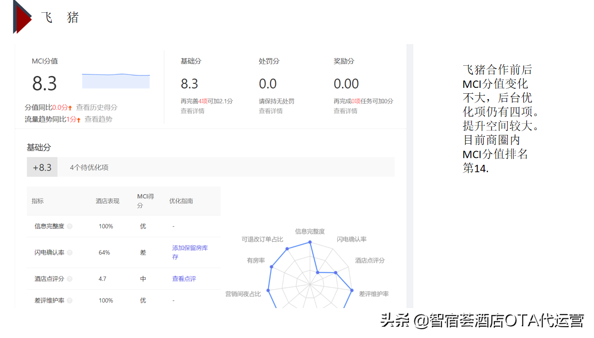Image resolution: width=594 pixels, height=338 pixels.
Task: Click the 4.7 value in 酒店点评分 row
Action: pyautogui.click(x=102, y=279)
